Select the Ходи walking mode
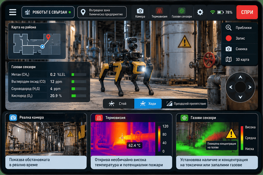The height and width of the screenshot is (175, 263). point(148,104)
